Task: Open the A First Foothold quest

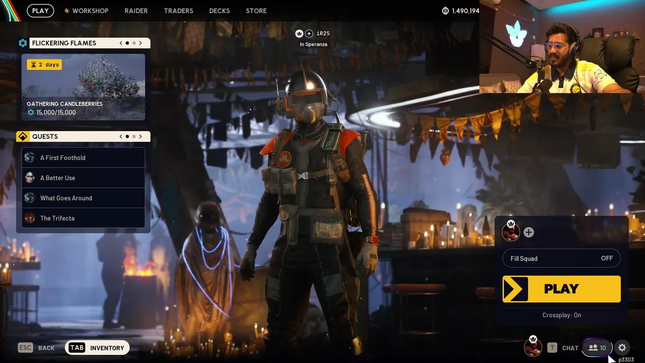Action: coord(83,158)
